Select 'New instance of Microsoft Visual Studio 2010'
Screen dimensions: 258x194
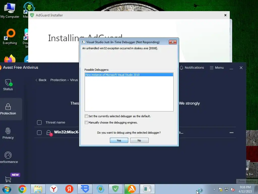pyautogui.click(x=129, y=75)
